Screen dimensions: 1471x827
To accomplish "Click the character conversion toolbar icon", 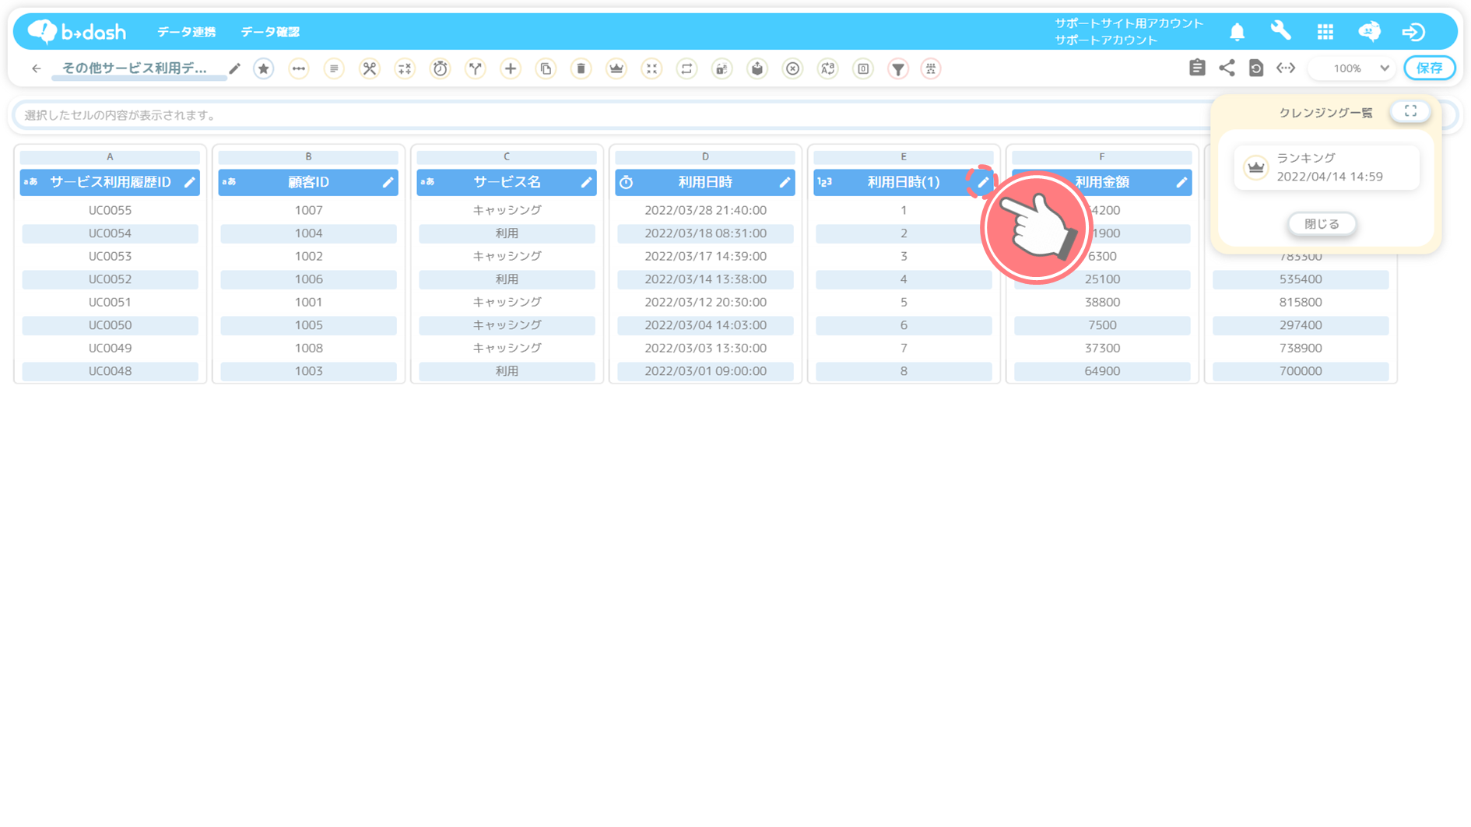I will (828, 68).
